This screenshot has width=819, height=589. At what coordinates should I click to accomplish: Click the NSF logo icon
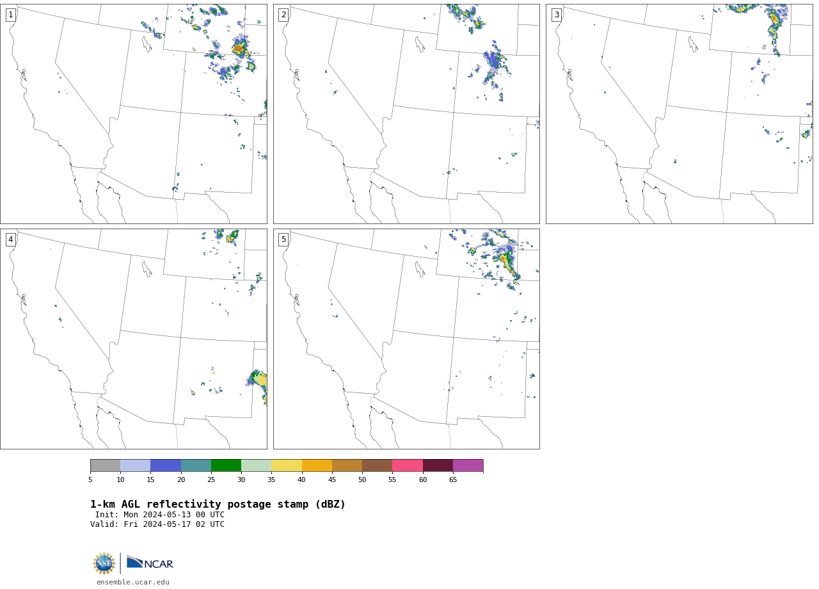pos(104,563)
